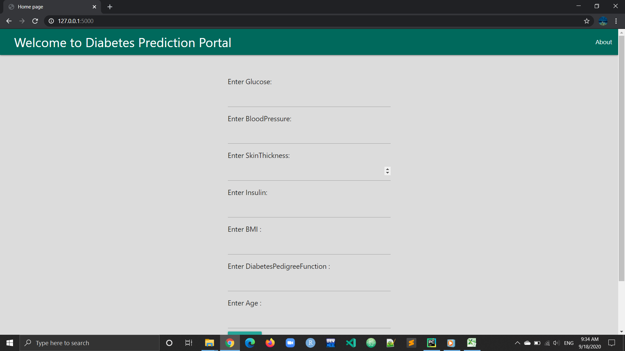Viewport: 625px width, 351px height.
Task: Click the address bar URL 127.0.0.1:5000
Action: click(x=76, y=21)
